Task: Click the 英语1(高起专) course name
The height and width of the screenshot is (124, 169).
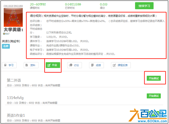Action: [x=11, y=41]
